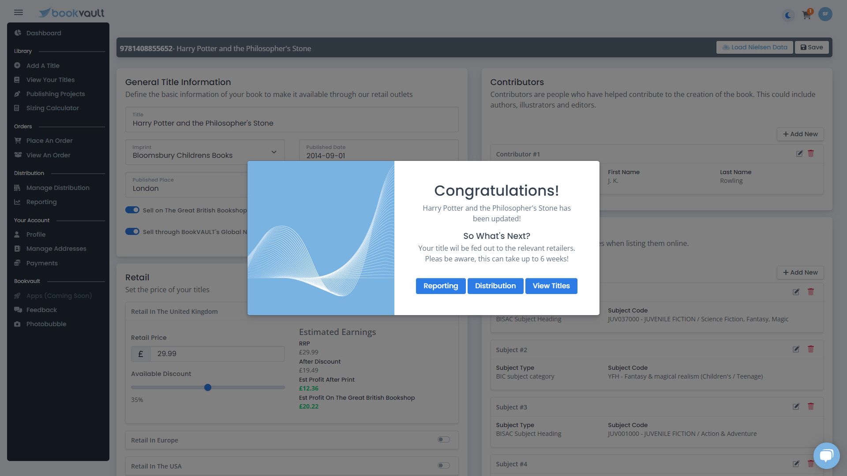This screenshot has height=476, width=847.
Task: Delete Subject #3 trash icon
Action: click(811, 406)
